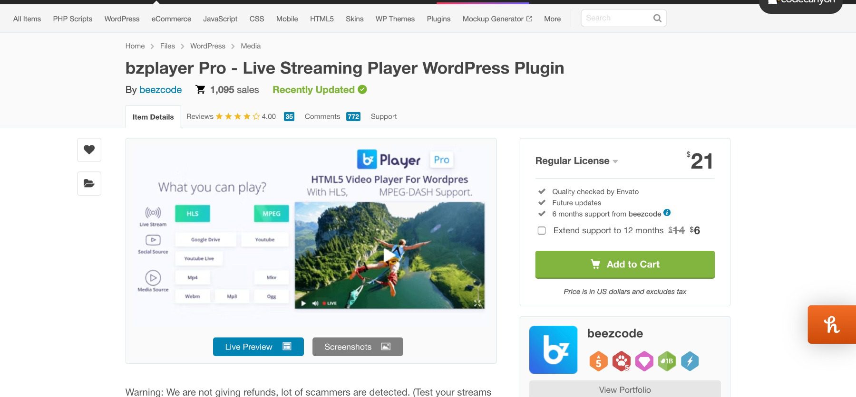Screen dimensions: 856x397
Task: Select Skins category
Action: (x=355, y=19)
